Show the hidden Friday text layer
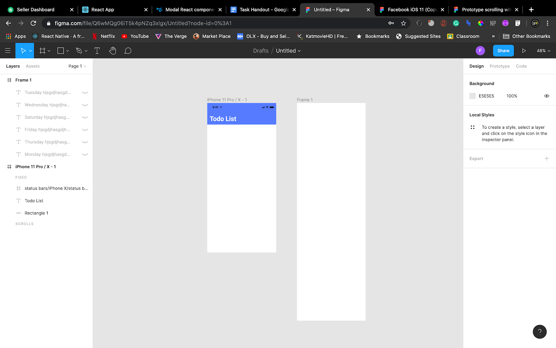The width and height of the screenshot is (556, 348). pyautogui.click(x=85, y=130)
